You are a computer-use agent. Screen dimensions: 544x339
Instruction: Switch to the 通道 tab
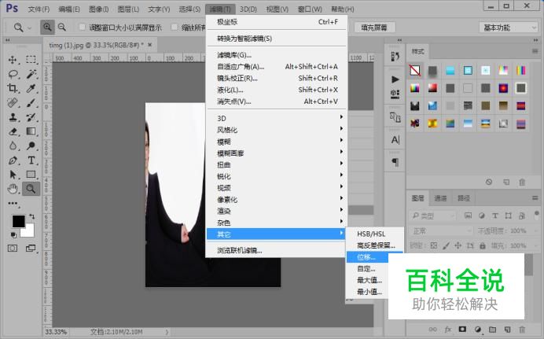coord(440,198)
